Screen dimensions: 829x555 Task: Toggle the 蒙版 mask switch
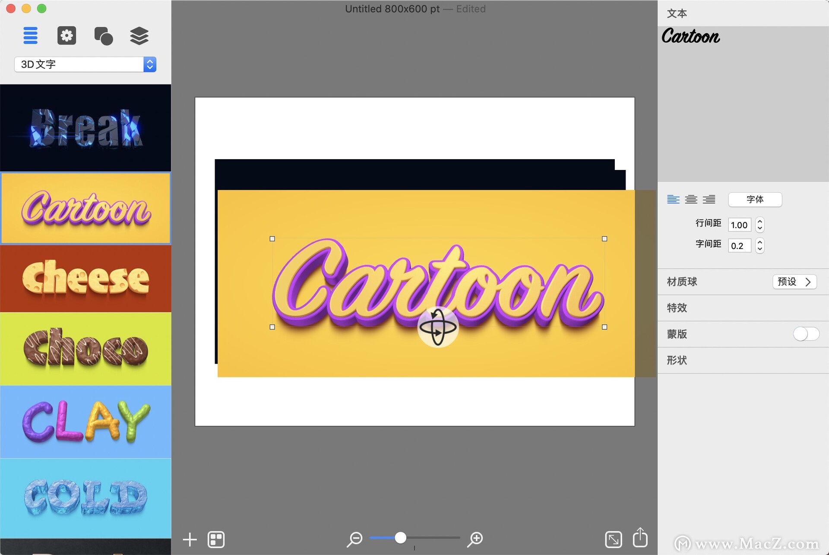[806, 334]
